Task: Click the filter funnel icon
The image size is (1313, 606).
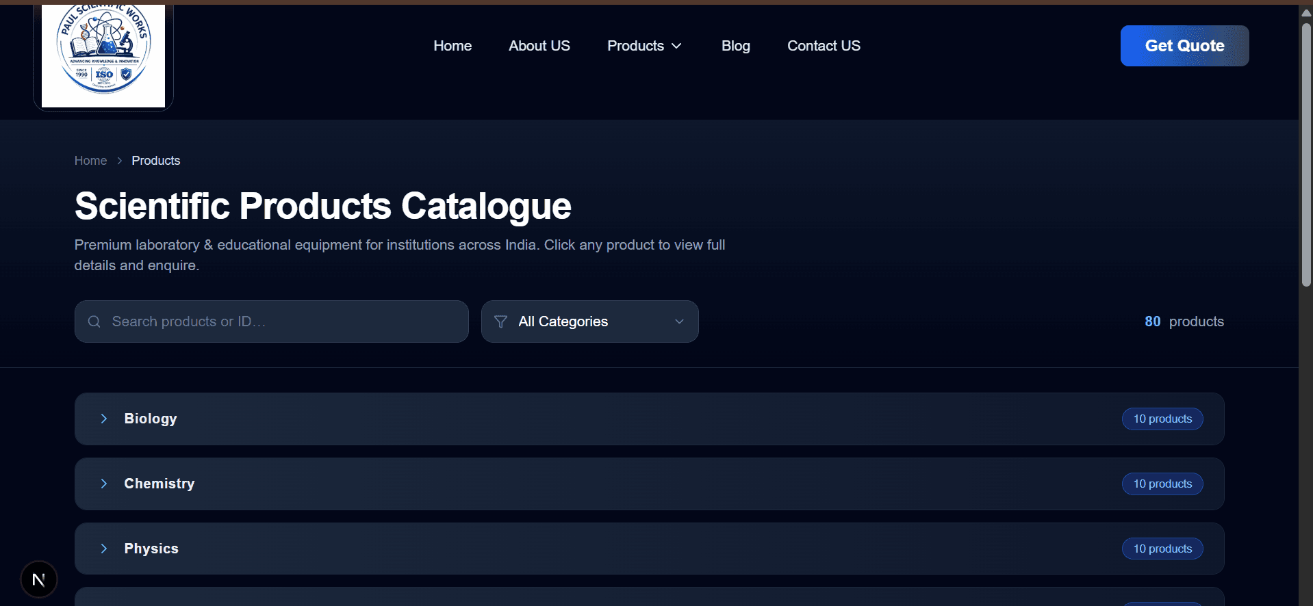Action: (500, 321)
